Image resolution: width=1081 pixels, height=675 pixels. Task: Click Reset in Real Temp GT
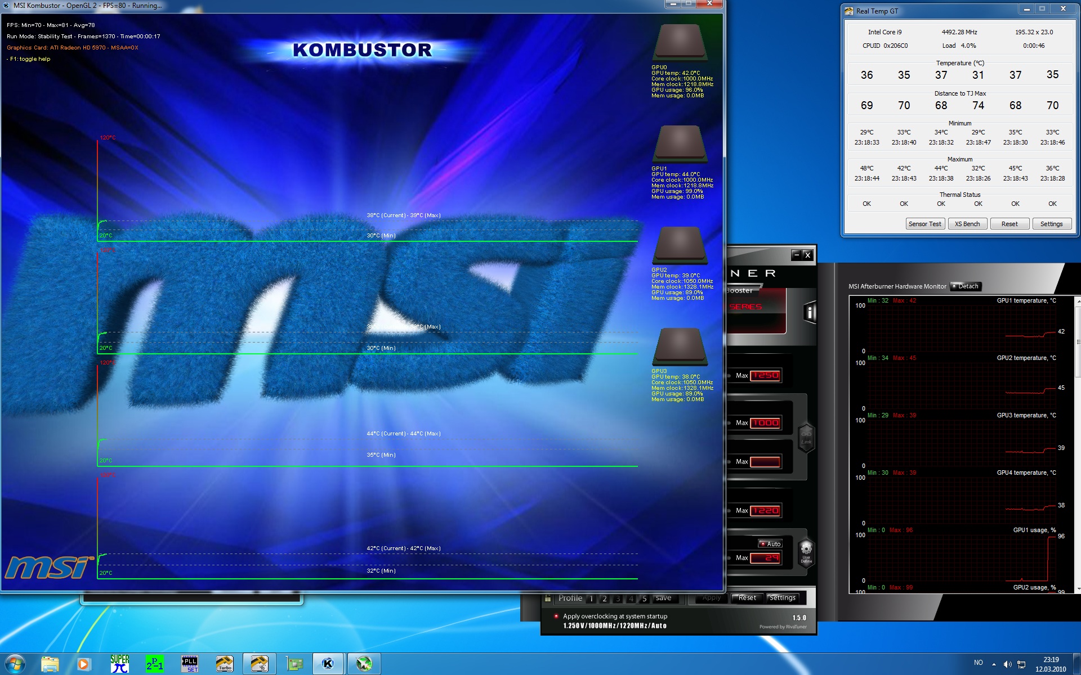pos(1009,224)
